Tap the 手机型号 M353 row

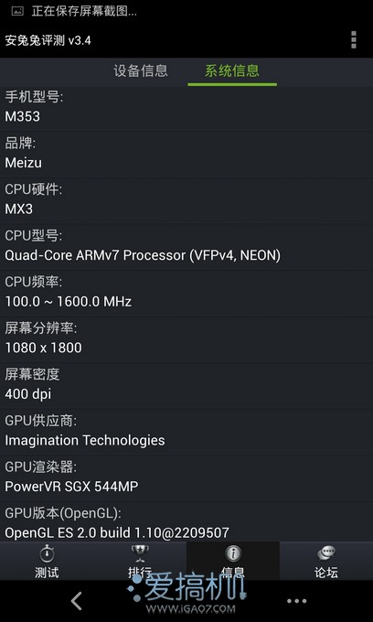point(186,107)
